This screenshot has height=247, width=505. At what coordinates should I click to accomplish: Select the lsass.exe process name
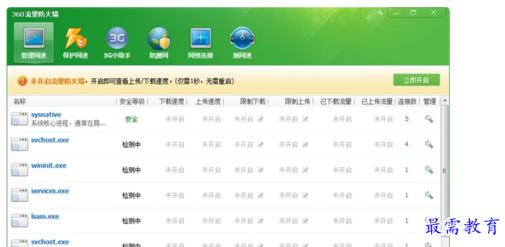pyautogui.click(x=45, y=216)
